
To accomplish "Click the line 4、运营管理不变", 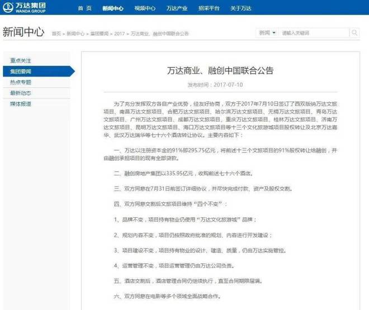I will [174, 265].
